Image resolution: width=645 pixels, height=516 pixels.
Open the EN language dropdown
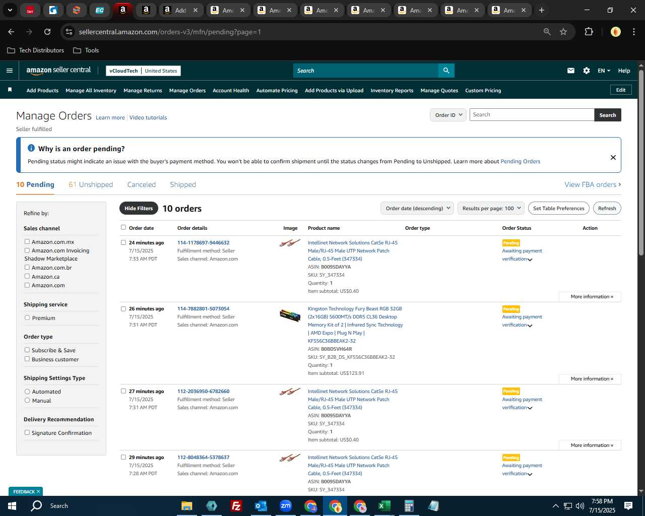click(x=604, y=71)
